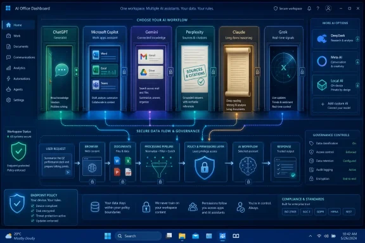Click the Workspace Status green shield
The height and width of the screenshot is (243, 365).
point(18,151)
